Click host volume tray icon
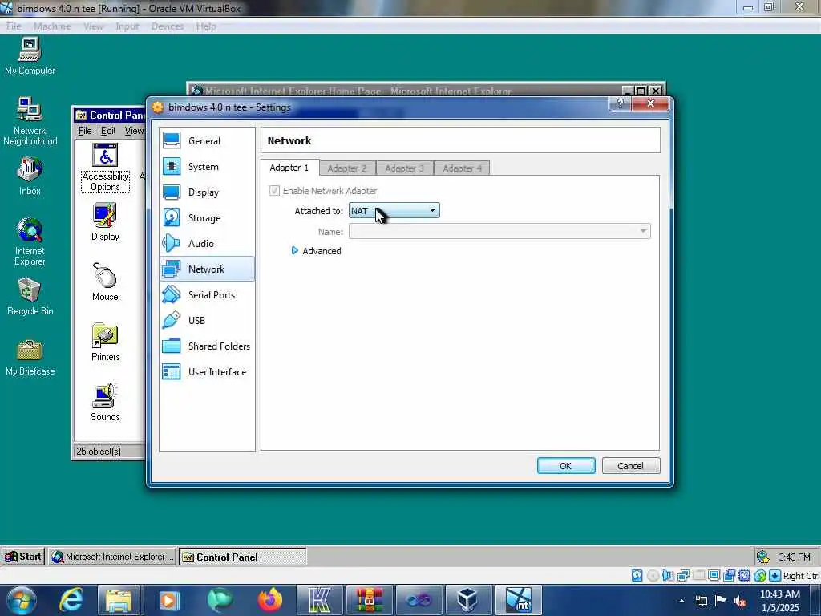Viewport: 821px width, 616px height. [740, 601]
